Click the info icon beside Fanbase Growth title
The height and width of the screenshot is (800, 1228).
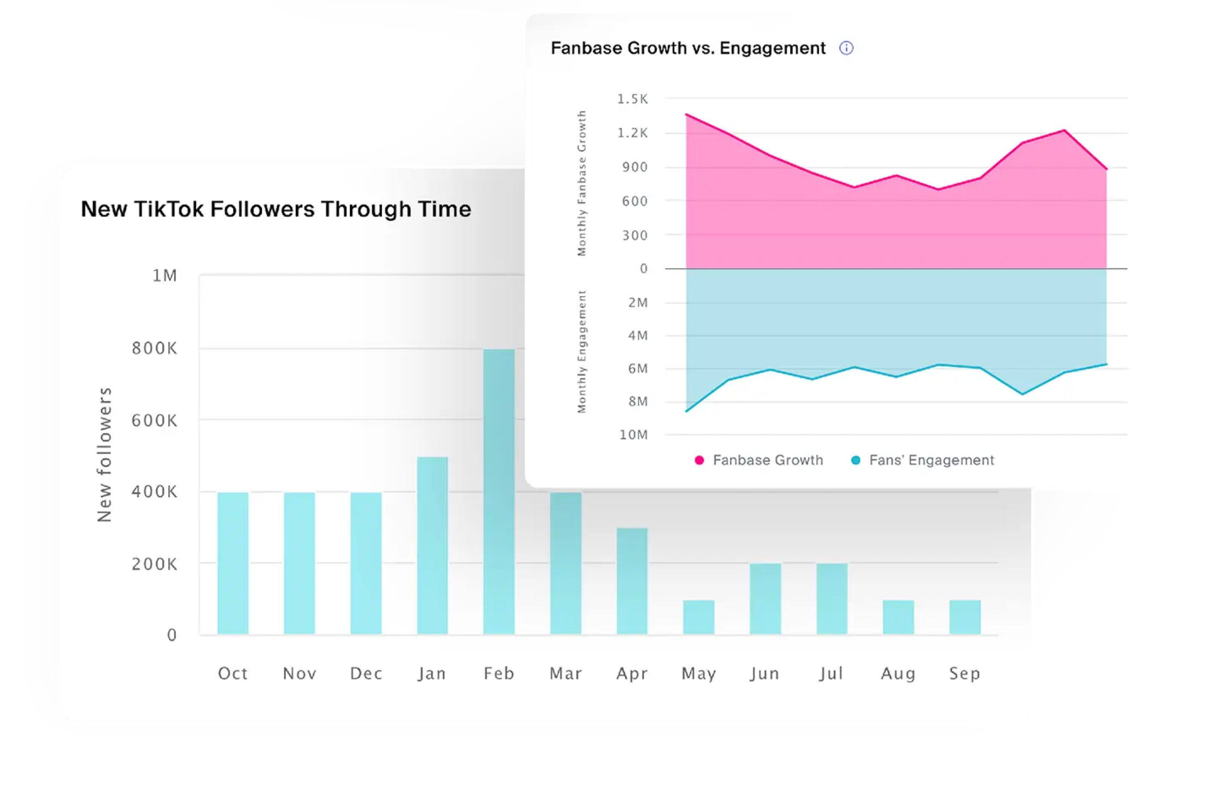point(846,48)
